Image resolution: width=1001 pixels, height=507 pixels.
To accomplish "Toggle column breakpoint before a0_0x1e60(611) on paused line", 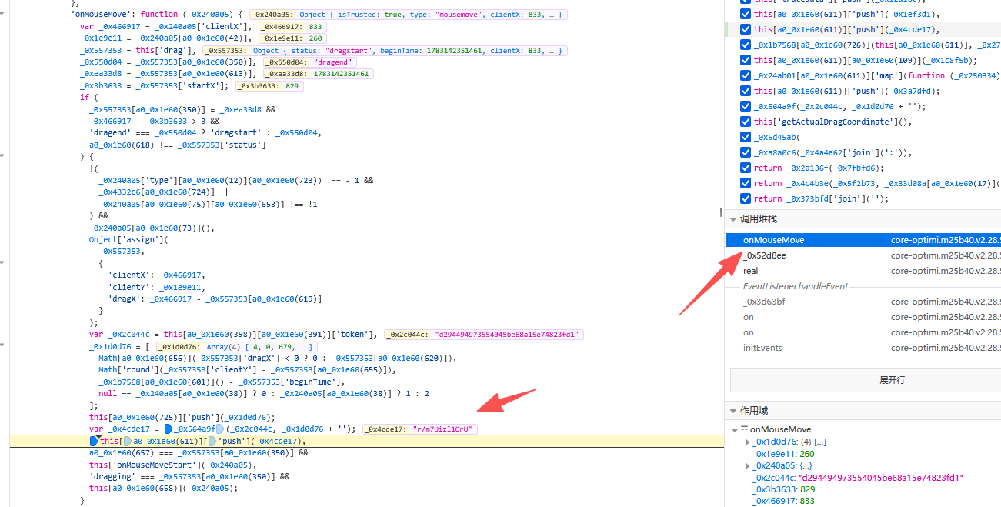I will pyautogui.click(x=127, y=442).
